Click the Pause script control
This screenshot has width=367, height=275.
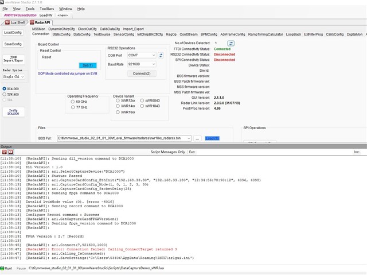[21, 268]
